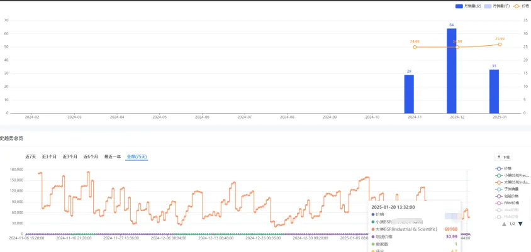Toggle the 月销量(父) legend in top chart
This screenshot has height=252, width=531.
pyautogui.click(x=468, y=6)
